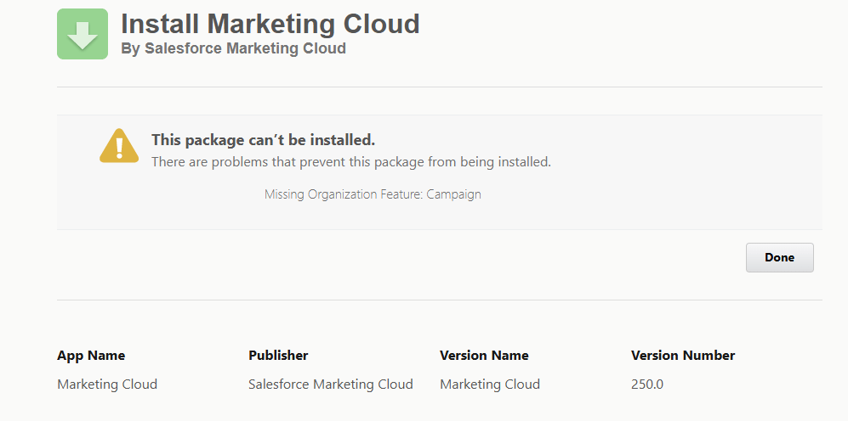The image size is (848, 421).
Task: Click the green install download arrow icon
Action: coord(83,34)
